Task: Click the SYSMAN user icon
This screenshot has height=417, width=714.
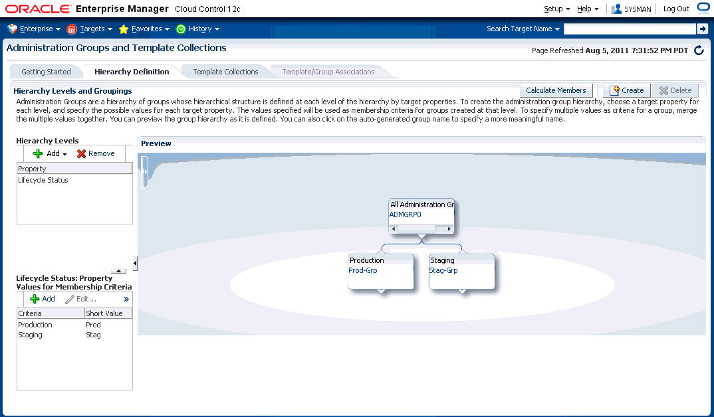Action: click(616, 9)
